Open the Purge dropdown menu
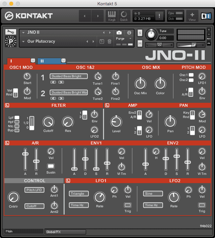This screenshot has width=215, height=238. 124,39
